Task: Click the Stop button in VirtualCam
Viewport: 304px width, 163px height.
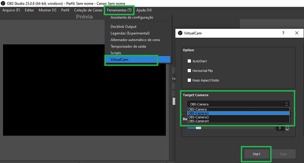Action: pyautogui.click(x=283, y=154)
